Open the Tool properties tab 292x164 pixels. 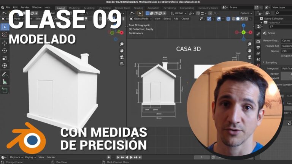258,34
